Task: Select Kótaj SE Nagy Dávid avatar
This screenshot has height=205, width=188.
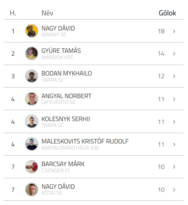Action: click(32, 189)
